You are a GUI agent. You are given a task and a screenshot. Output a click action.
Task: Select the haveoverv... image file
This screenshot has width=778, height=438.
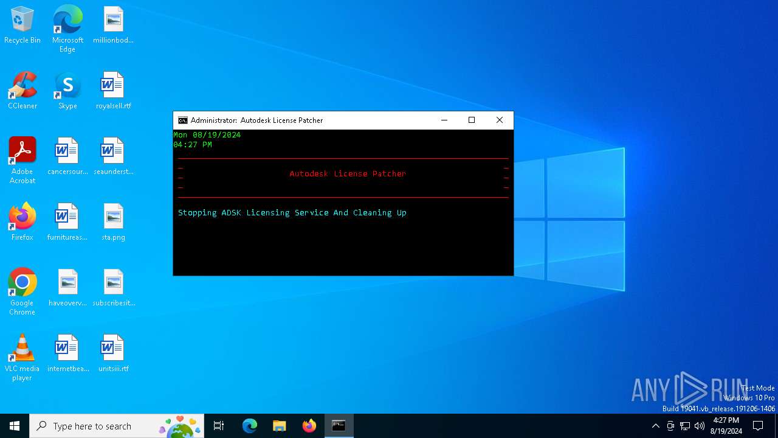pos(67,288)
